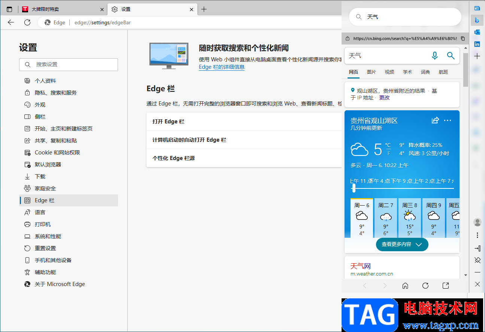
Task: Click the Edge bar refresh button
Action: [x=425, y=286]
